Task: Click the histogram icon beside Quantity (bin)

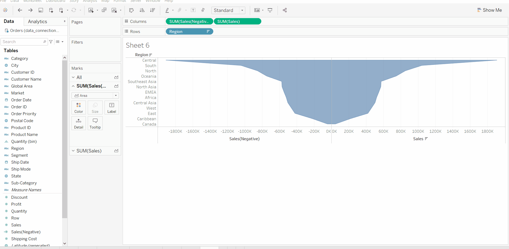Action: pyautogui.click(x=6, y=142)
